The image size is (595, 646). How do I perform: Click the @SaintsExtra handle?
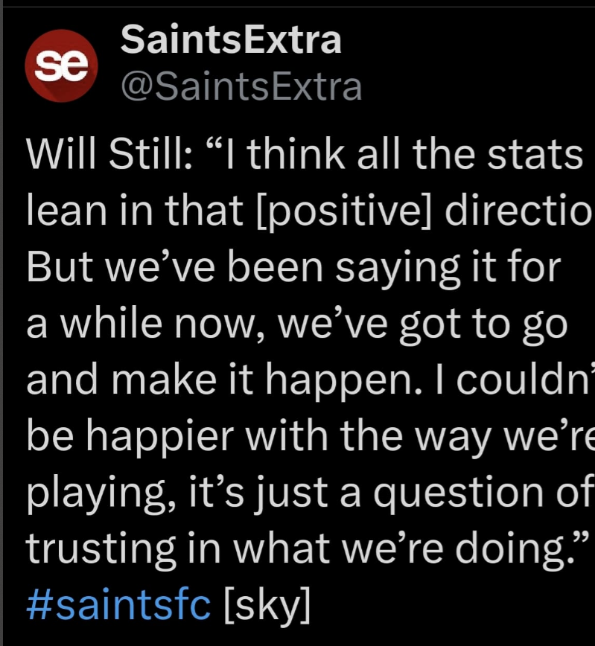(x=241, y=86)
